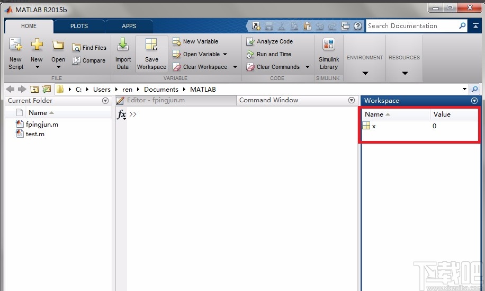The image size is (485, 291).
Task: Click the fx function browser icon
Action: point(122,114)
